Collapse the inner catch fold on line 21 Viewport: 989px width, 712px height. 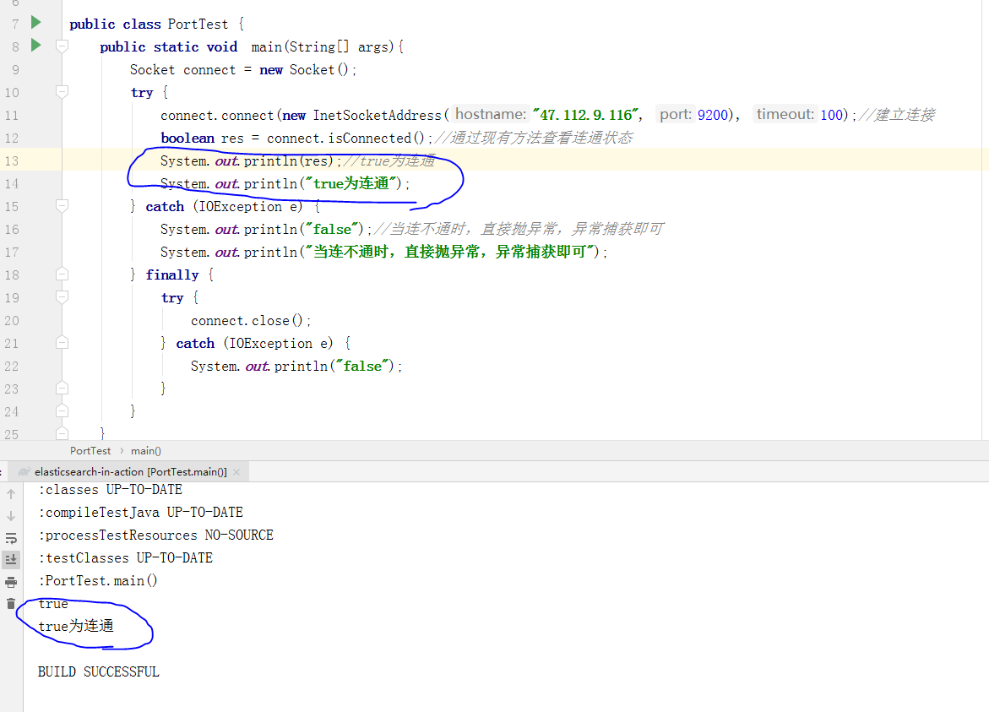(x=62, y=343)
